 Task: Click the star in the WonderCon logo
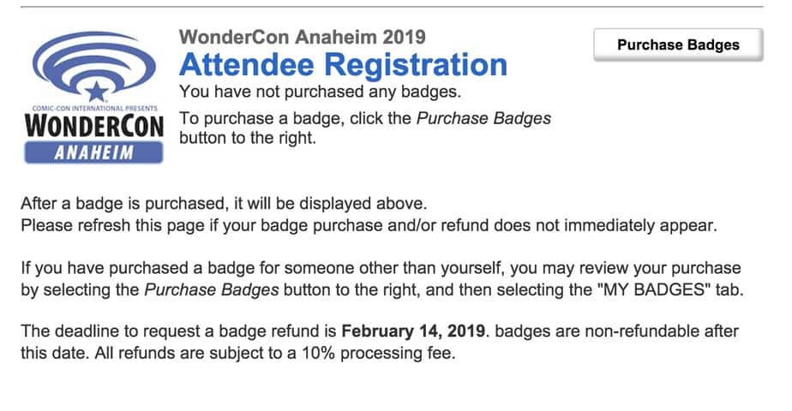(96, 92)
